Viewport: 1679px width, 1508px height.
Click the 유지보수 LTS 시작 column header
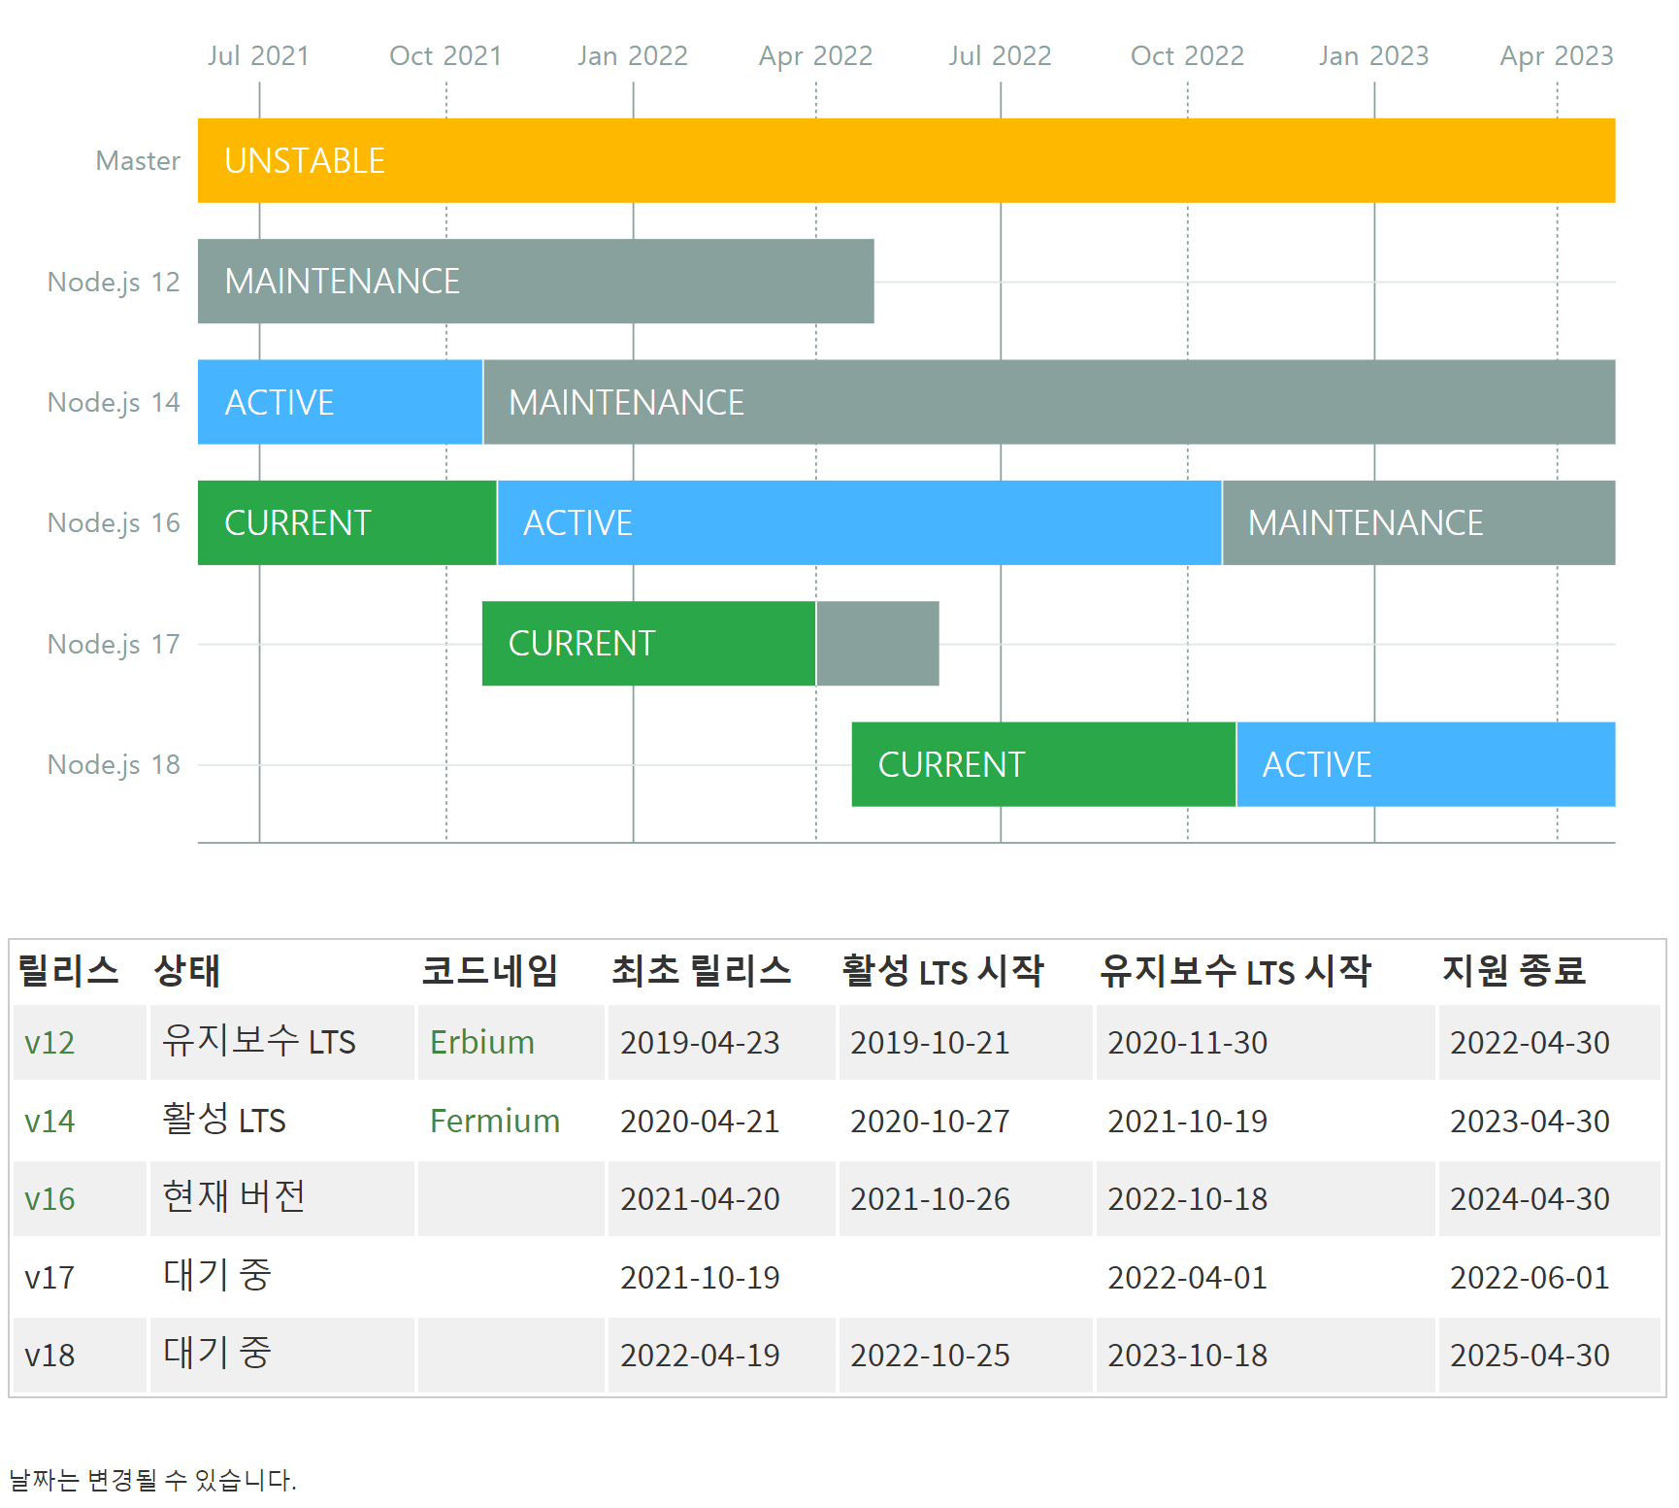1235,970
